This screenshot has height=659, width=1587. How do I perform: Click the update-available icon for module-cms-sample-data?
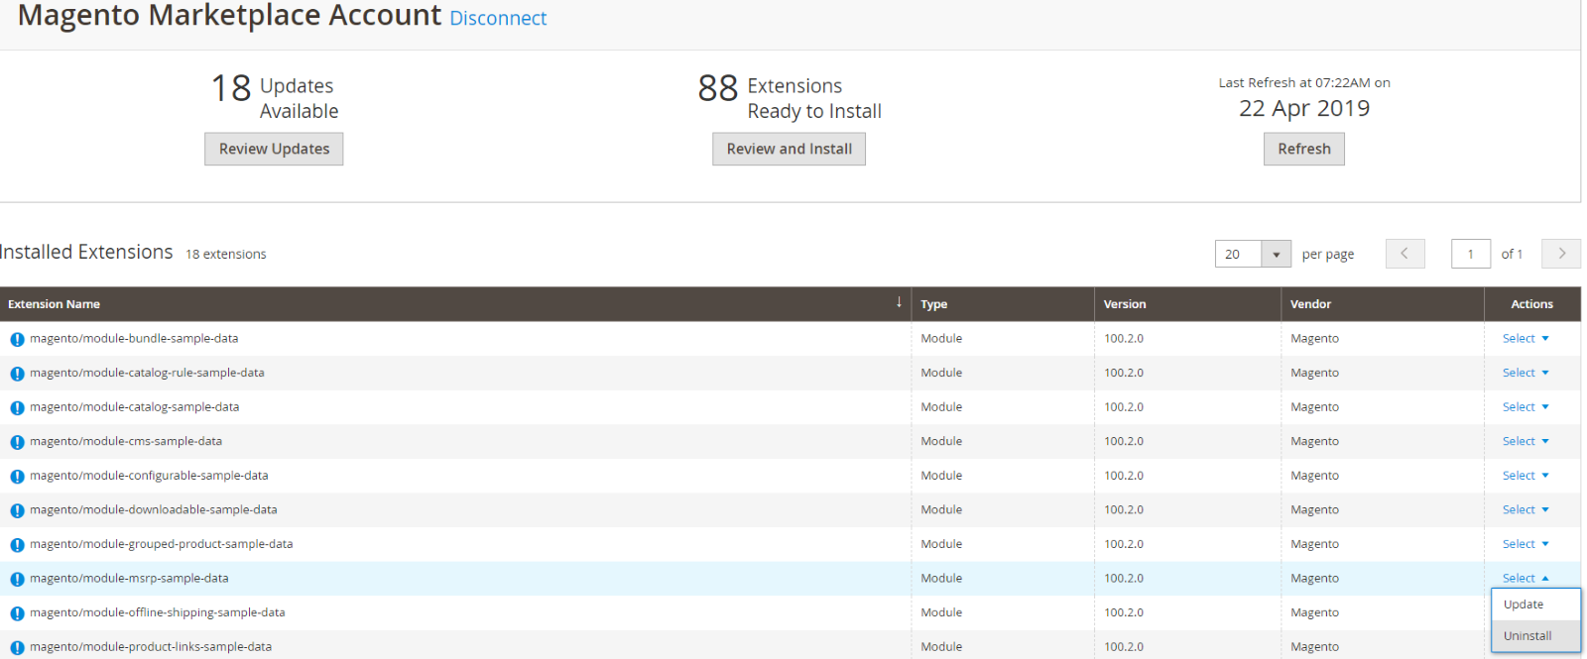click(x=17, y=442)
